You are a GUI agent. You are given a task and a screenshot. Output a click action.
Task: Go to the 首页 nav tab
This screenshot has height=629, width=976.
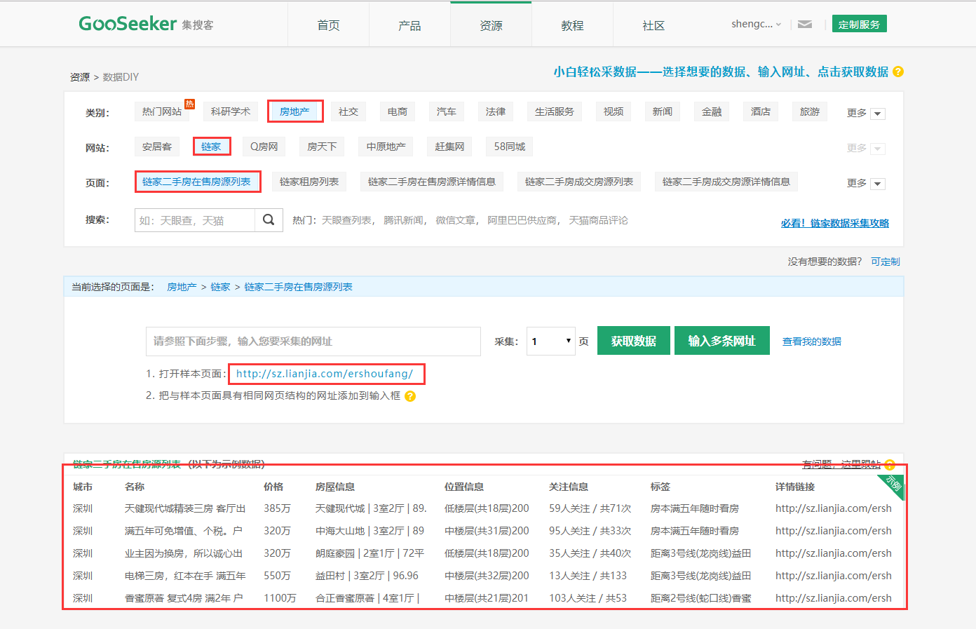tap(328, 25)
